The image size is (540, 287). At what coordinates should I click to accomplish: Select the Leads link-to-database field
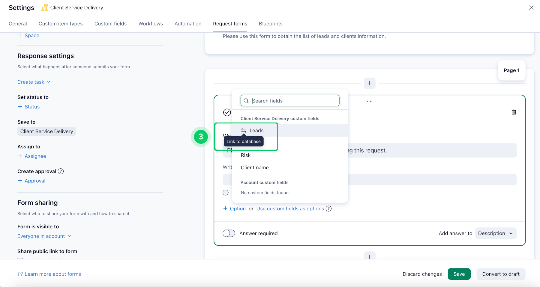pos(257,130)
